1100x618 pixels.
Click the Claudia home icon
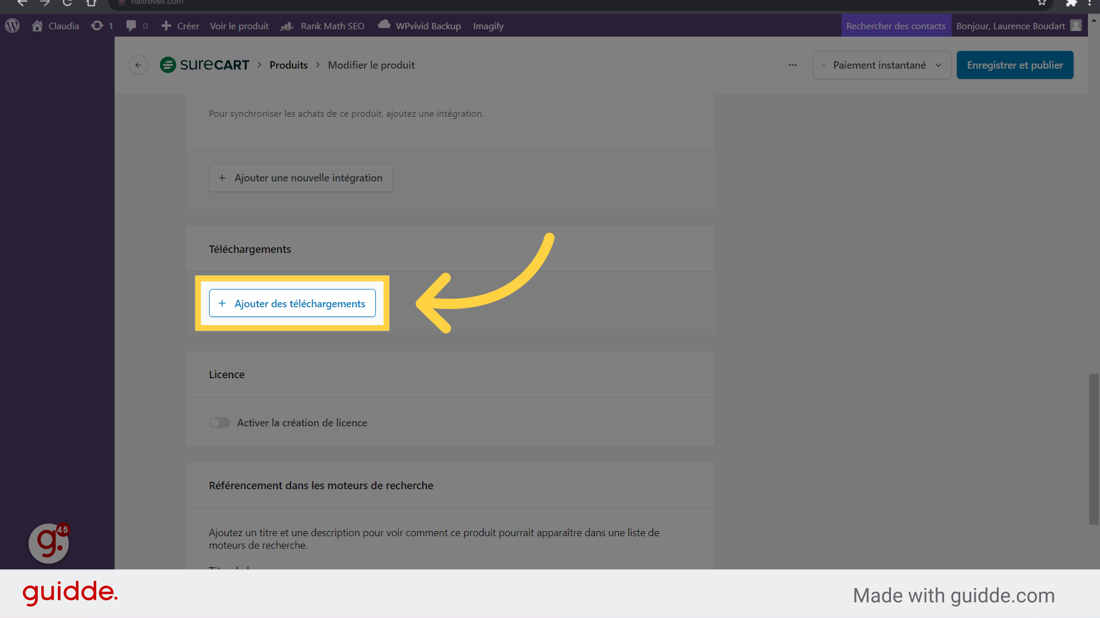[37, 26]
